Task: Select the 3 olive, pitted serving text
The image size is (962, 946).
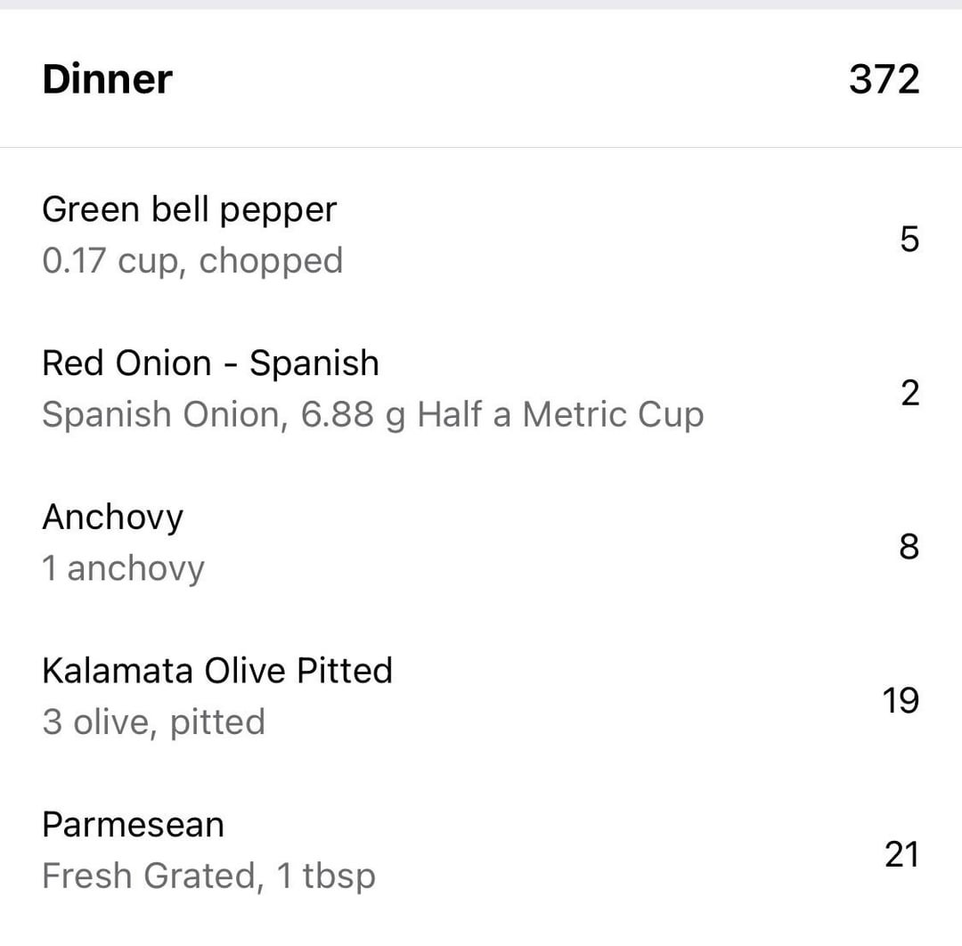Action: click(x=153, y=722)
